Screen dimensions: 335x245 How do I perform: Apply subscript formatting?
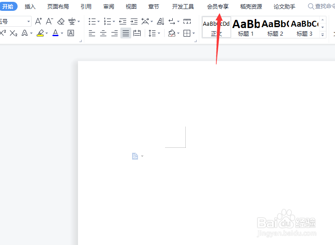pyautogui.click(x=14, y=33)
